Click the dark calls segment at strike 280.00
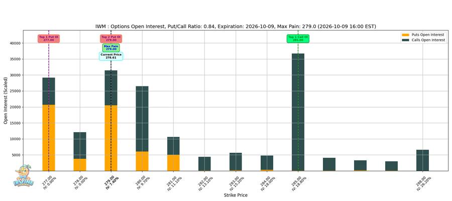452x201 pixels. (142, 119)
